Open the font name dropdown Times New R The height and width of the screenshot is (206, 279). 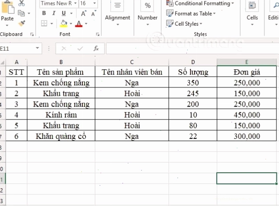point(76,3)
